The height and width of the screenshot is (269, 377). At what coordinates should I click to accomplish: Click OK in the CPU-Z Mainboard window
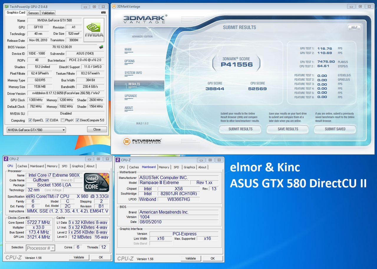tap(213, 258)
